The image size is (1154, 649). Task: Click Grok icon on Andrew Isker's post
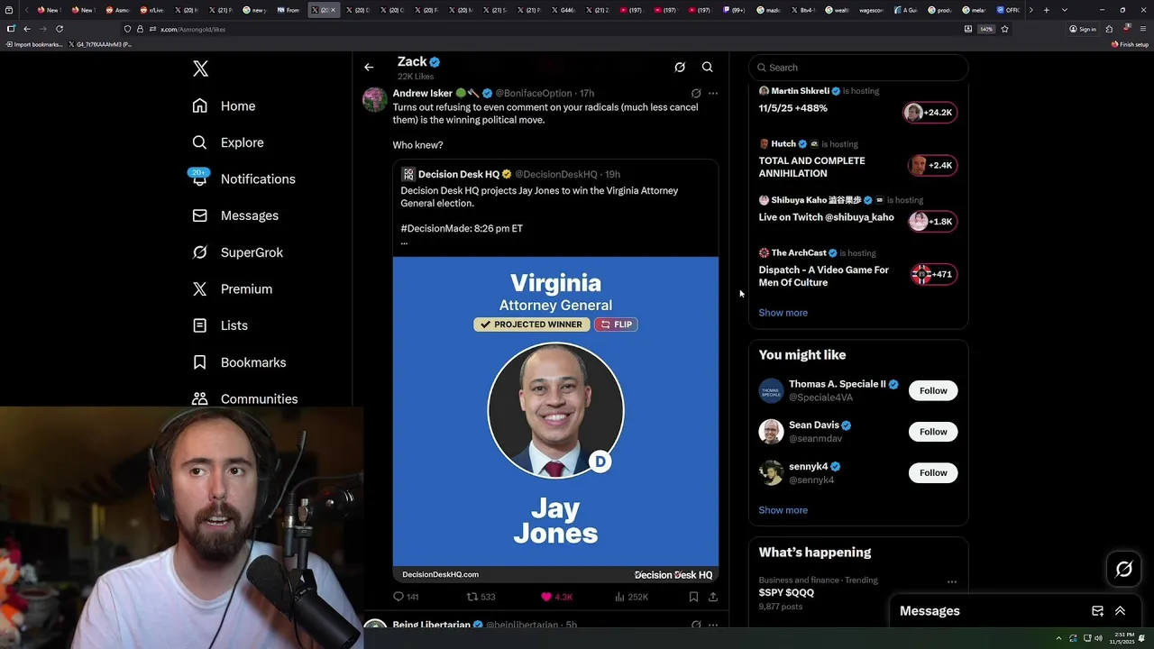[696, 93]
